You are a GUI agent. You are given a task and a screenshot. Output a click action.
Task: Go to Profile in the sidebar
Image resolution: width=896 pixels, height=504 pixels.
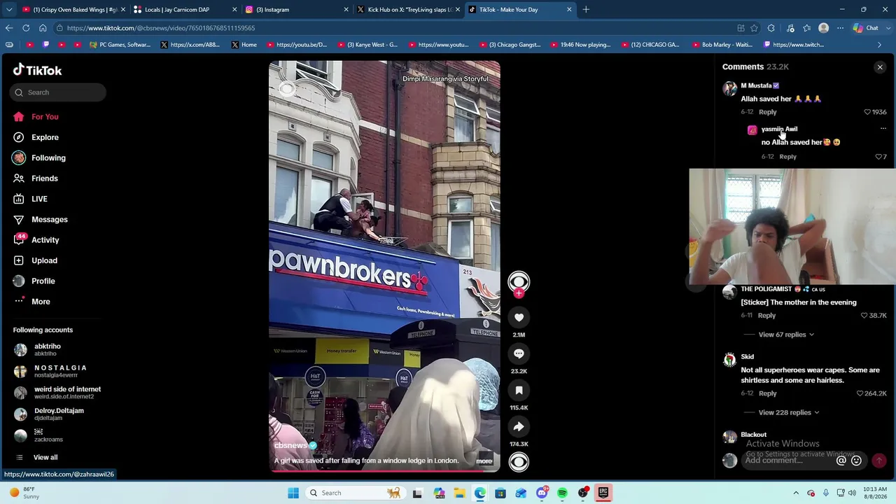[x=43, y=281]
